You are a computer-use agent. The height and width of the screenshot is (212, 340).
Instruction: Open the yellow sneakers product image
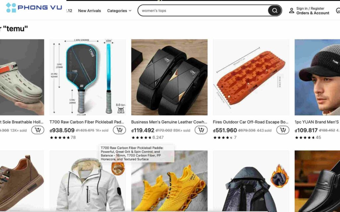point(169,181)
